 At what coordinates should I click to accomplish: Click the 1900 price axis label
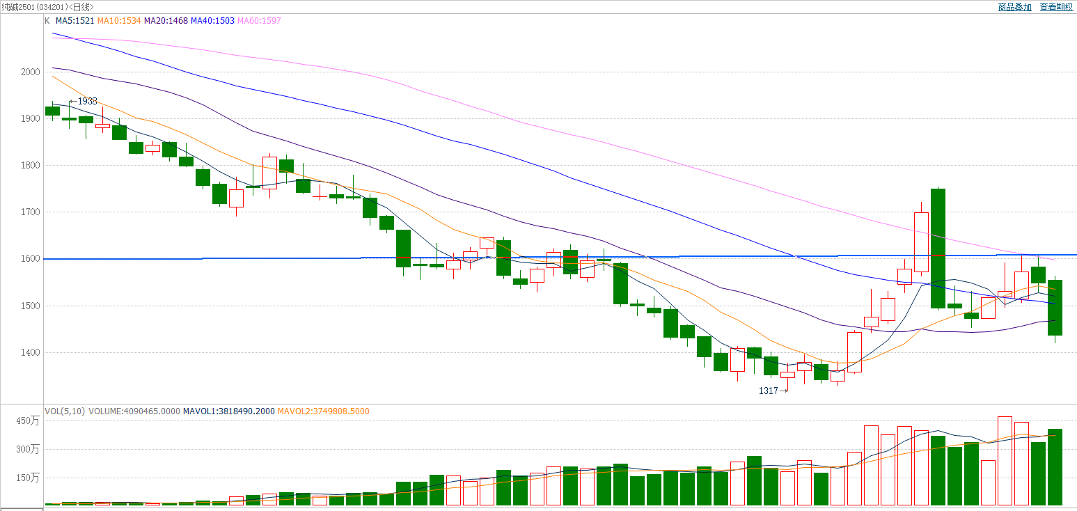click(x=32, y=118)
